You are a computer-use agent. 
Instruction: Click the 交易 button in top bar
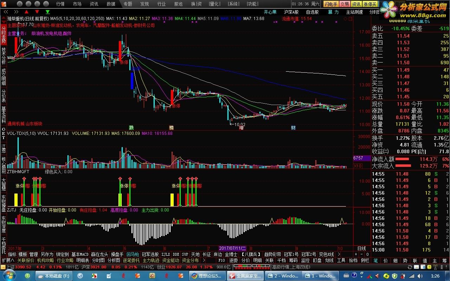click(345, 4)
